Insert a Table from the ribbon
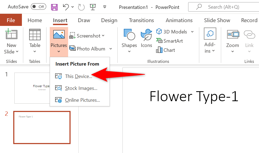This screenshot has height=153, width=259. (x=35, y=41)
